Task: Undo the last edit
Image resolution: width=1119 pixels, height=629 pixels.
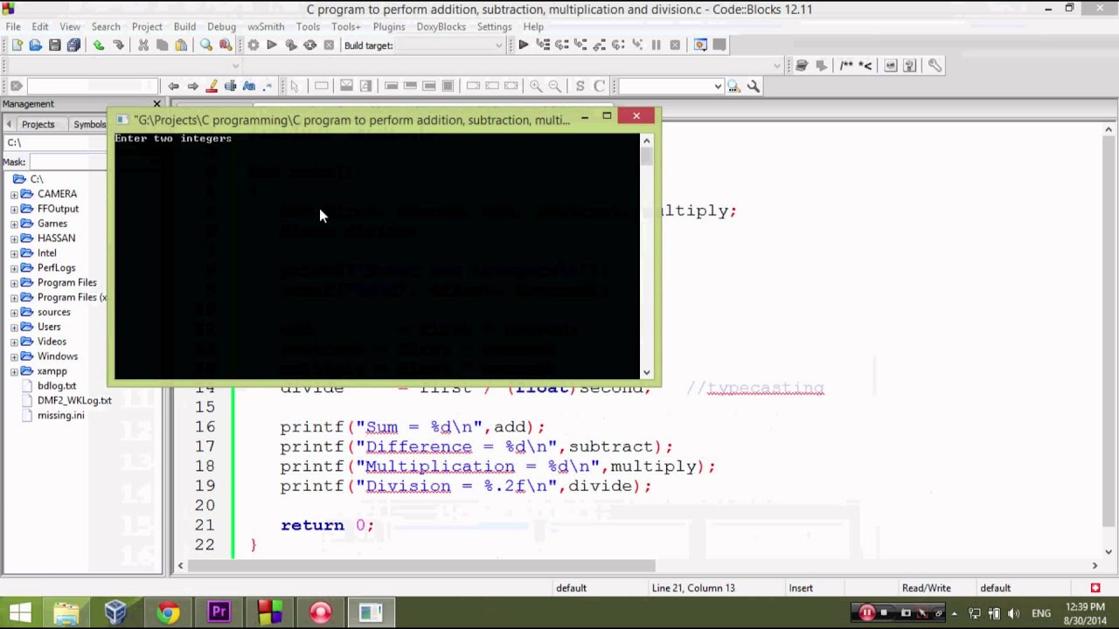Action: coord(99,45)
